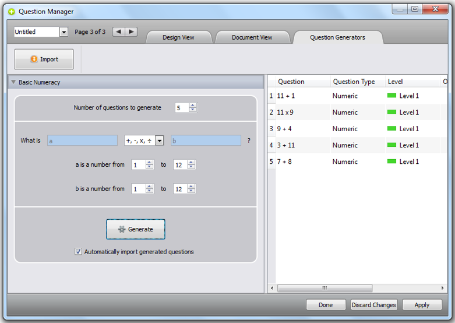Collapse the Basic Numeracy section
Viewport: 455px width, 323px height.
[13, 82]
